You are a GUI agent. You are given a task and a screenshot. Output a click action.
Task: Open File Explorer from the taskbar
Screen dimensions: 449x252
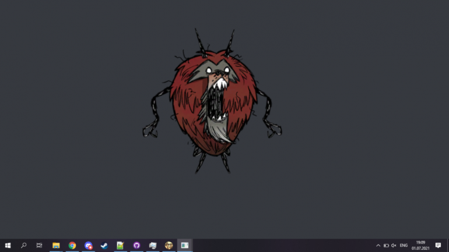56,246
